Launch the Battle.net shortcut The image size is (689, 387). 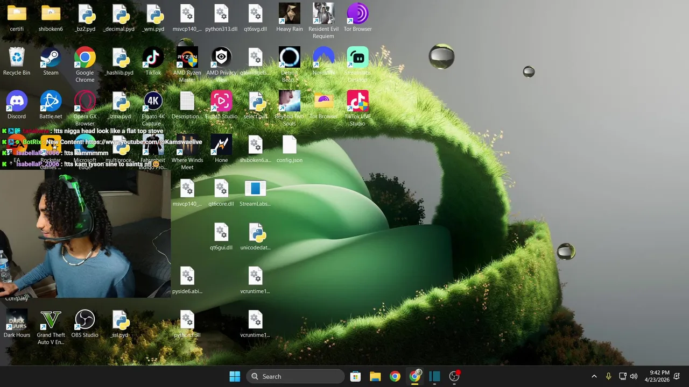click(51, 105)
